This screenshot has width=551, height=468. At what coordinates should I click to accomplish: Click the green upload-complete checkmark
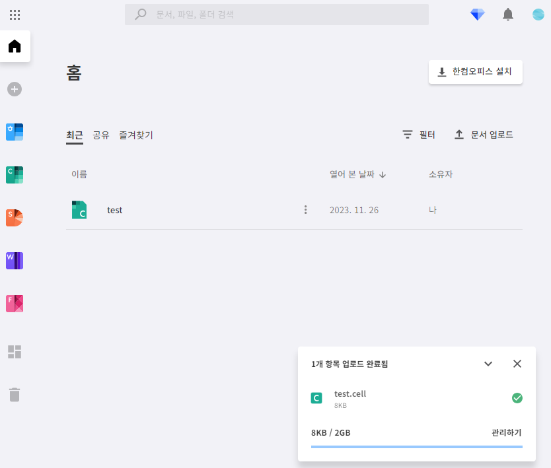coord(517,398)
